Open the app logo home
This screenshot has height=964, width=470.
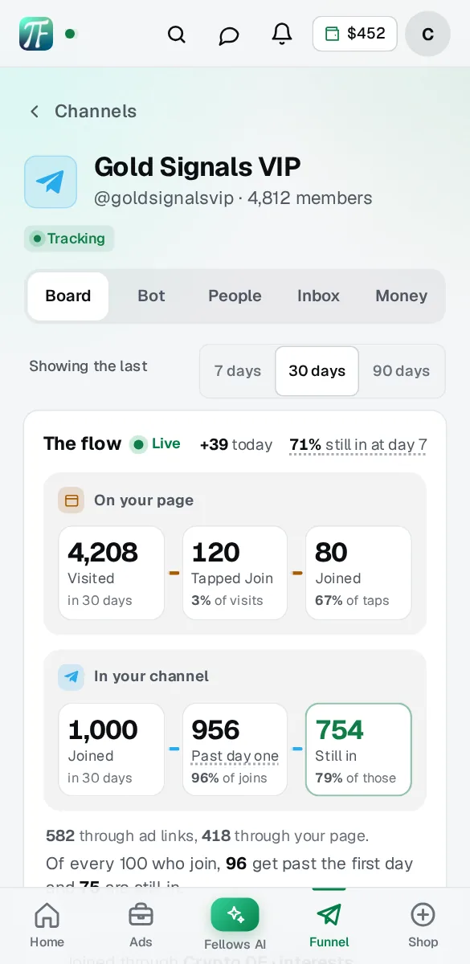point(36,34)
